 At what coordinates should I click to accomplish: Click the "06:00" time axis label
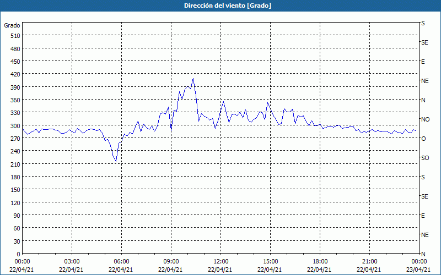point(121,262)
